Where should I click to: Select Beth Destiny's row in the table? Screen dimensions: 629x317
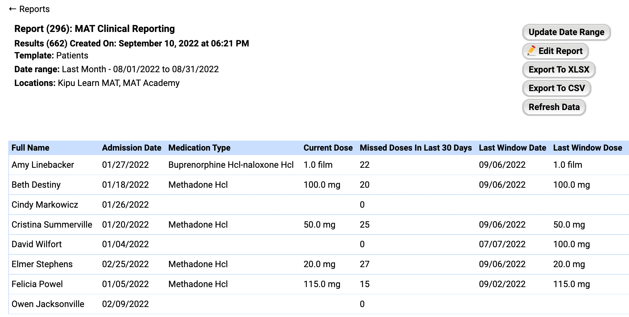coord(36,185)
